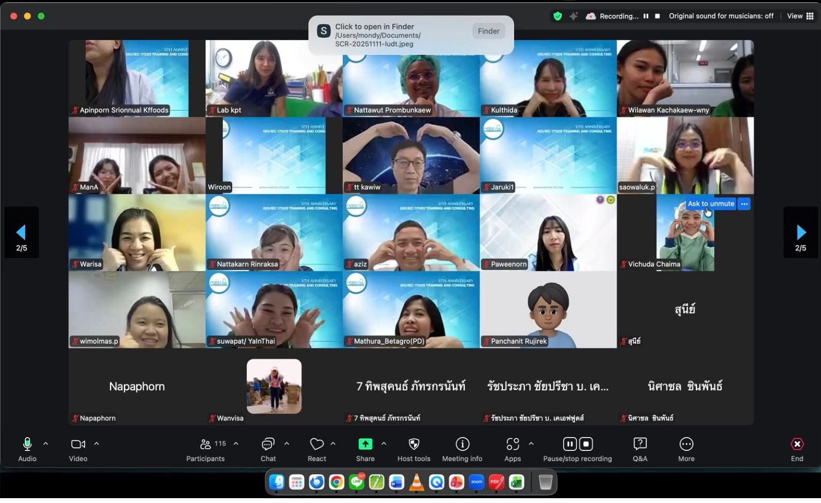Open Host tools shield icon
Image resolution: width=821 pixels, height=503 pixels.
[x=414, y=445]
